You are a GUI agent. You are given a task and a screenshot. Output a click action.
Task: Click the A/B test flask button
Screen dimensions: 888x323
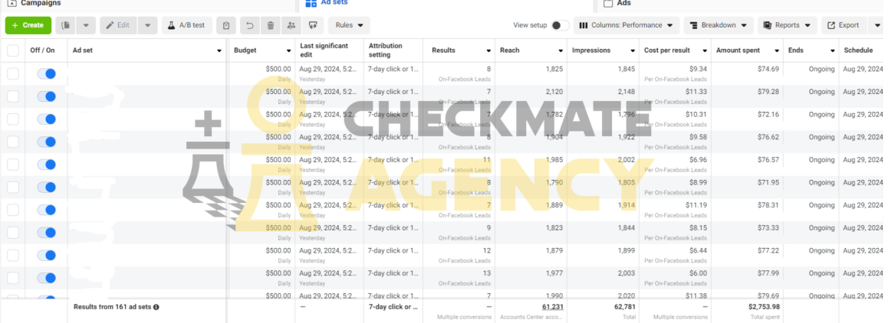pos(187,25)
